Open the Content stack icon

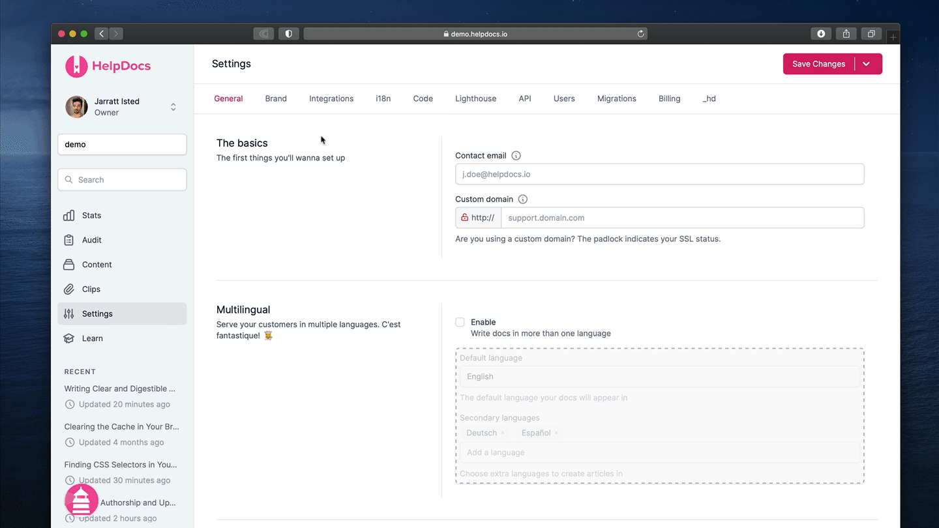click(69, 265)
